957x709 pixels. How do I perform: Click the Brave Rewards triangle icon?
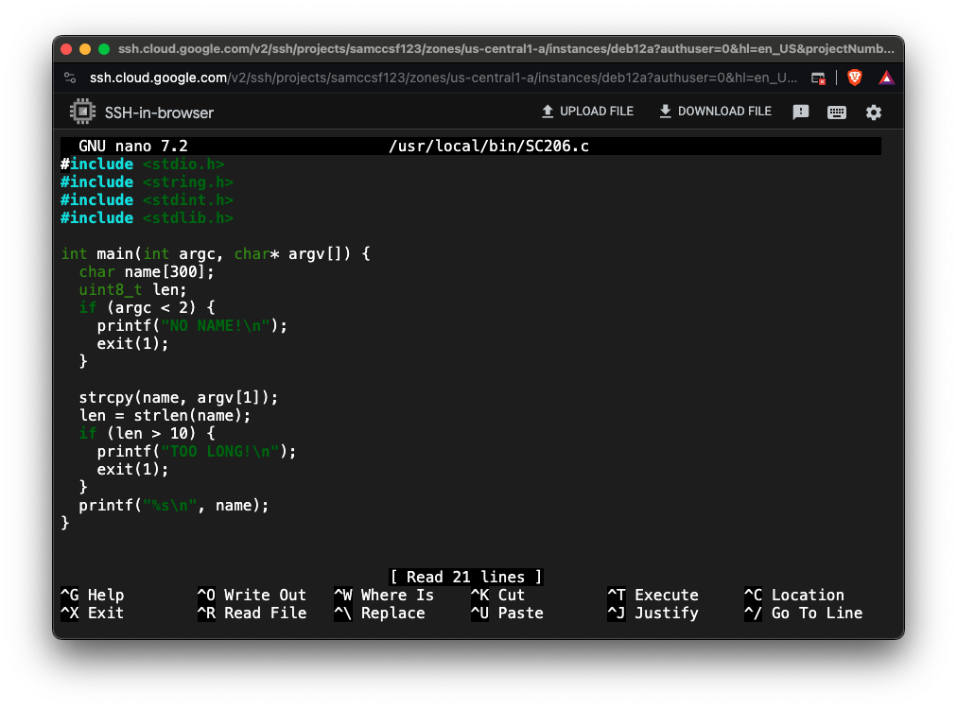886,78
